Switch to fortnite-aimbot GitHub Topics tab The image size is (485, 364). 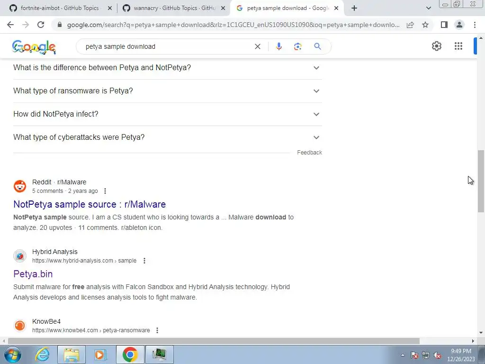pyautogui.click(x=59, y=8)
